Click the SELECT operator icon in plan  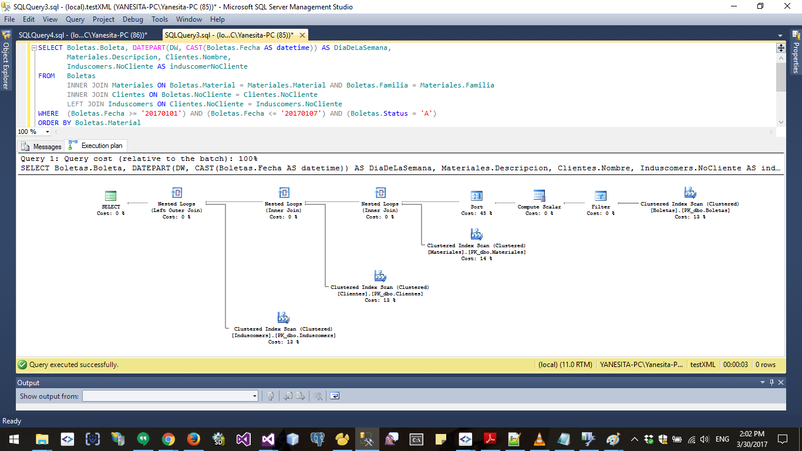110,196
